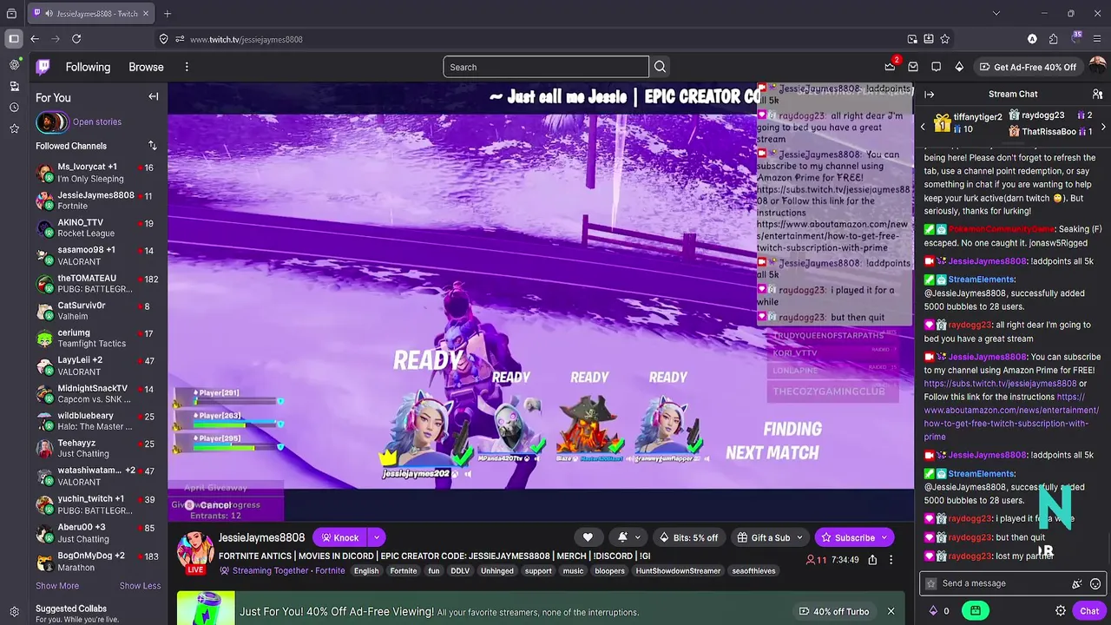Open the Ms_Ivorycat followed channel
1111x625 pixels.
click(96, 173)
